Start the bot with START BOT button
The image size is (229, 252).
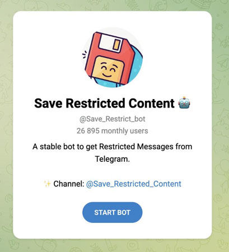pyautogui.click(x=113, y=212)
